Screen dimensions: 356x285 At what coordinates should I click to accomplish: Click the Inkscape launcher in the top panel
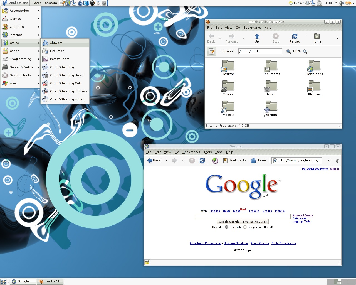coord(93,3)
